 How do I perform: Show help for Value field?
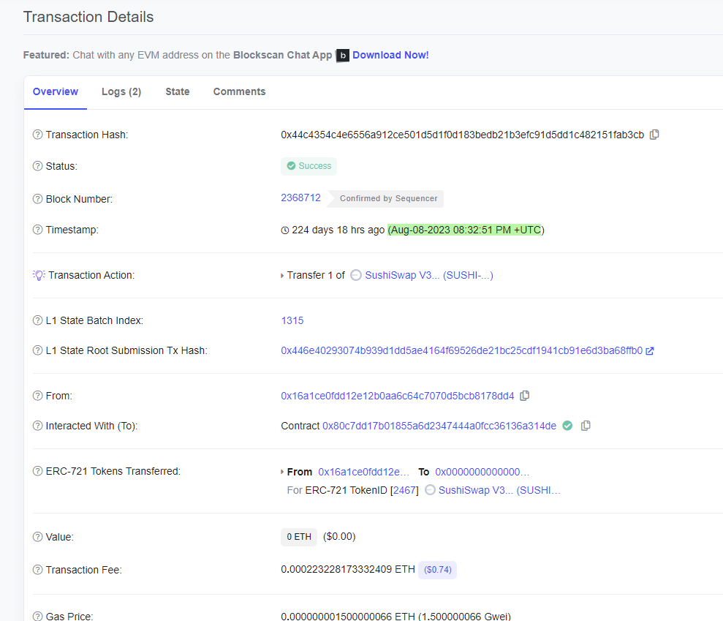(37, 537)
